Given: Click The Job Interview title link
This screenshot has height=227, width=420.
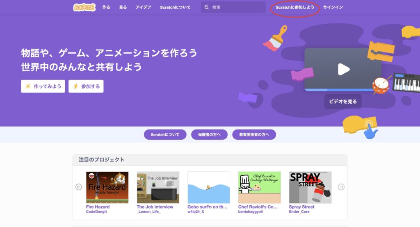Looking at the screenshot, I should (155, 207).
